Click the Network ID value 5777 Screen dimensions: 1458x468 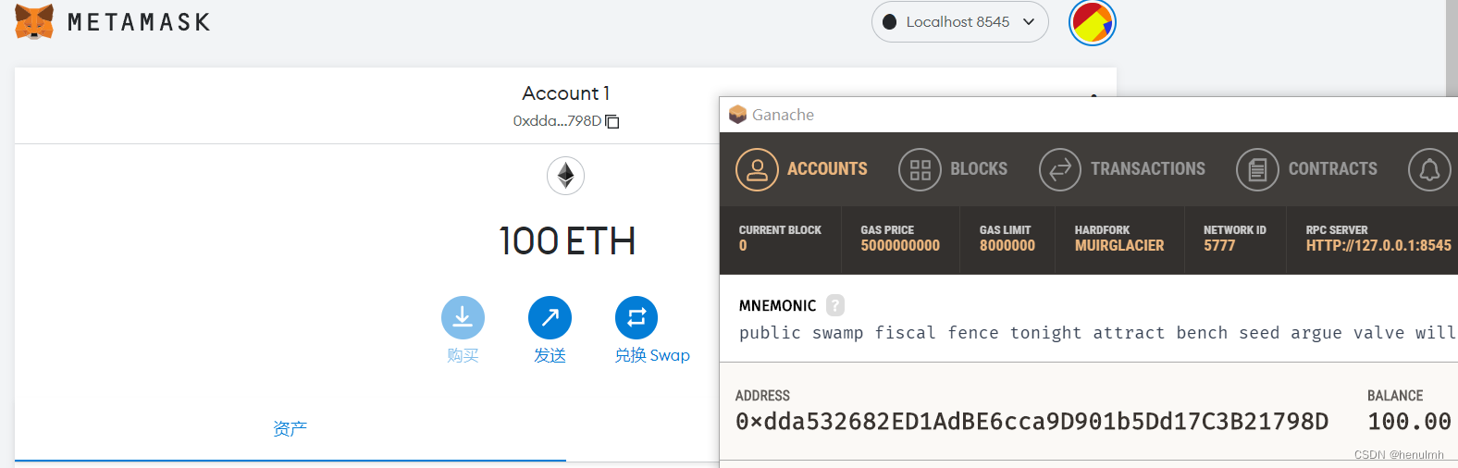tap(1219, 246)
